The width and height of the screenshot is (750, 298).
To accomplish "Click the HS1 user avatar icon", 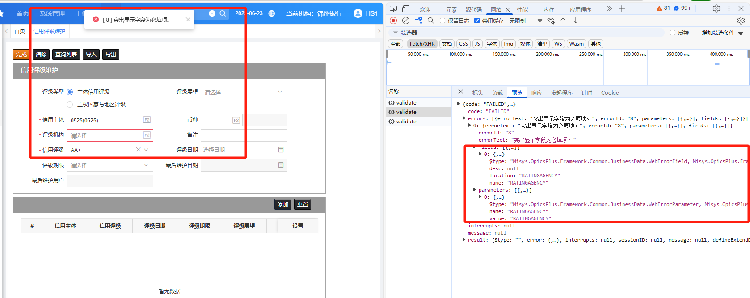I will pyautogui.click(x=358, y=13).
